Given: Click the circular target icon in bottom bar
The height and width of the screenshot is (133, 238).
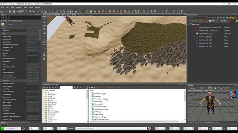Looking at the screenshot, I should (149, 128).
